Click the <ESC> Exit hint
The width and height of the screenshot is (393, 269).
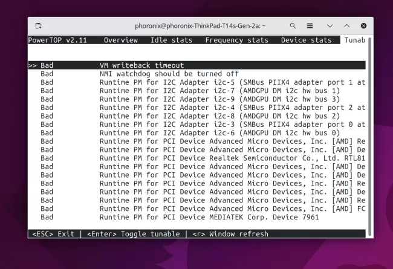[53, 234]
